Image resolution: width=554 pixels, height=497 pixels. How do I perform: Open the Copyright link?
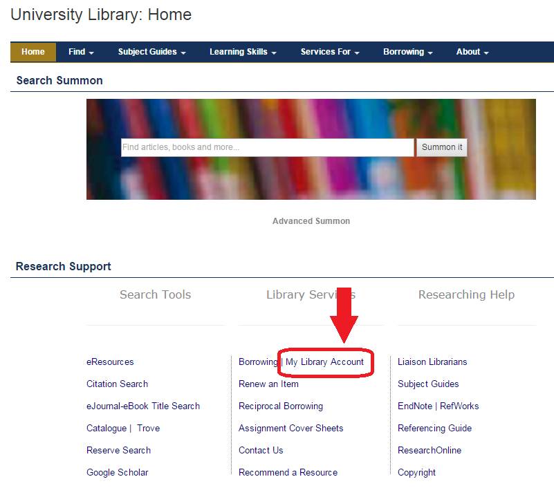tap(416, 473)
